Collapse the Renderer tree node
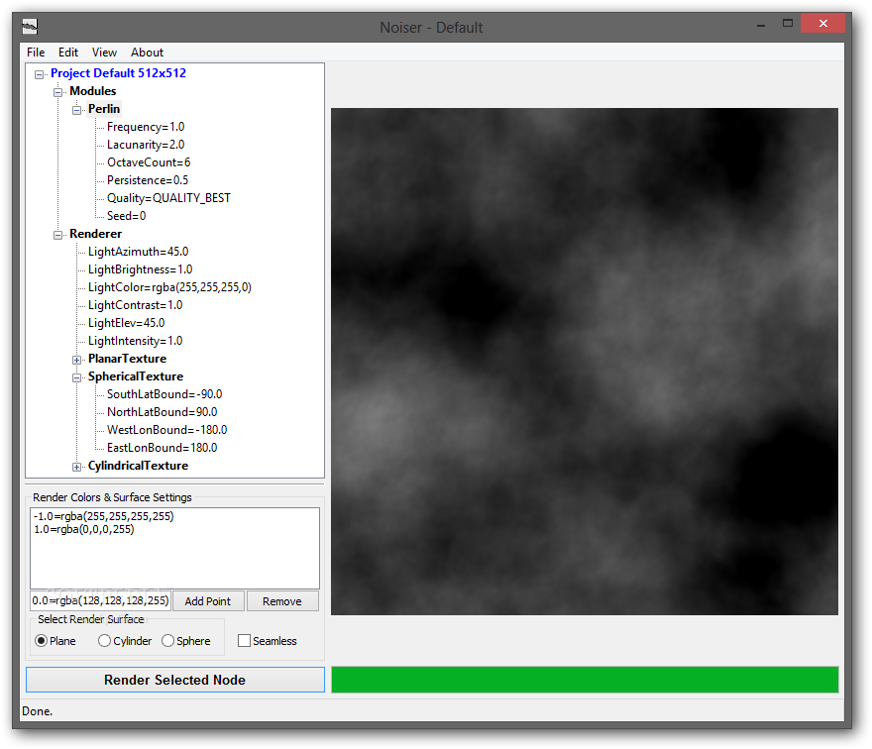872x749 pixels. [x=57, y=235]
